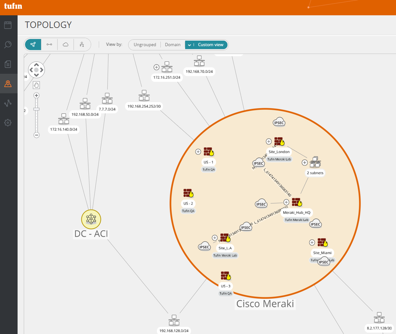Open the path analysis icon in sidebar
This screenshot has height=334, width=396.
pyautogui.click(x=8, y=103)
